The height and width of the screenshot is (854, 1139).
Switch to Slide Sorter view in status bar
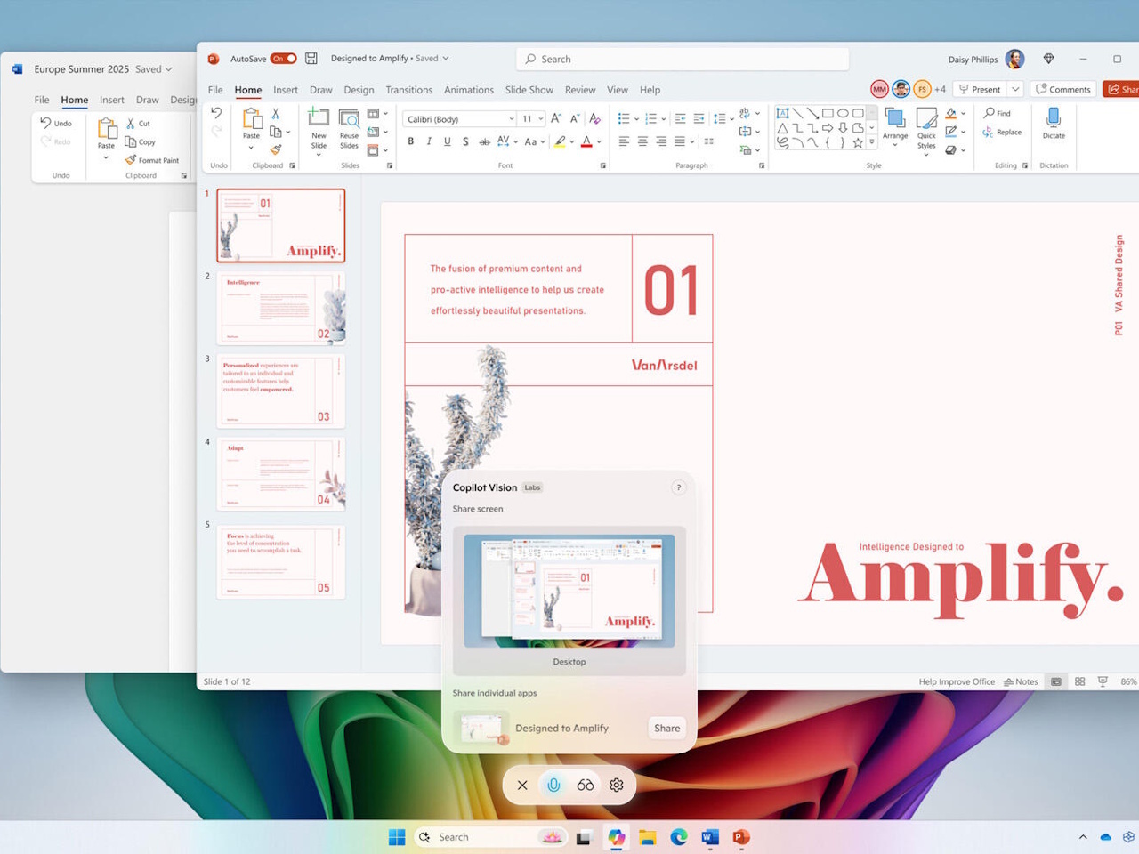click(x=1079, y=681)
